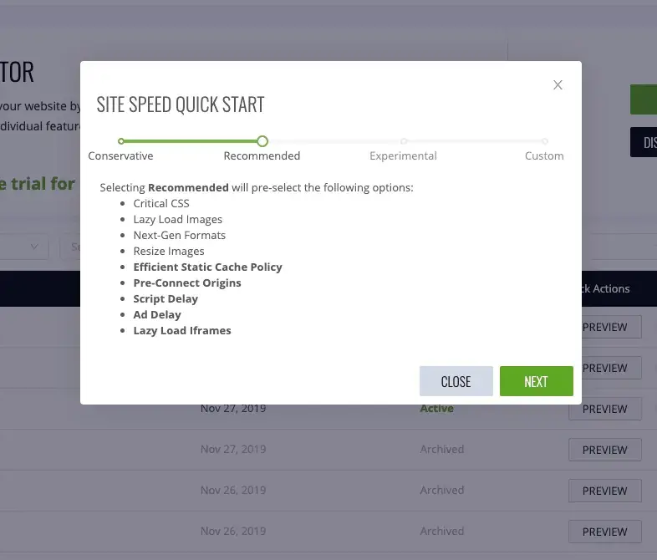Click the Recommended label
The height and width of the screenshot is (560, 657).
click(262, 155)
